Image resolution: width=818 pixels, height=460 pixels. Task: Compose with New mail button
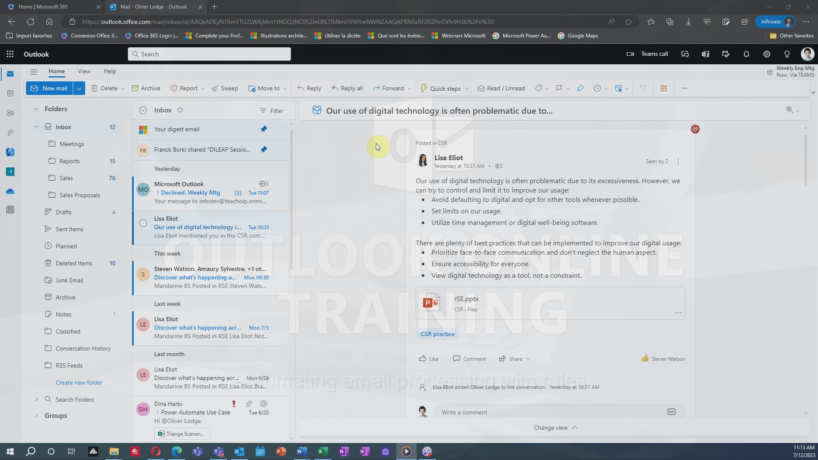[49, 88]
